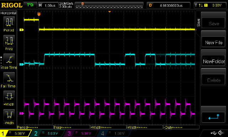Toggle the muted sound speaker icon
Viewport: 228px width, 137px height.
click(221, 133)
